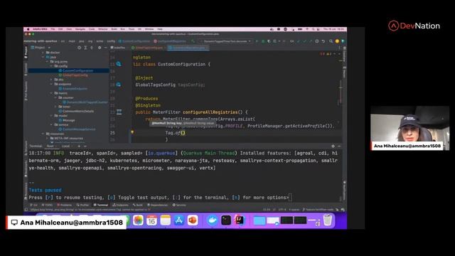The width and height of the screenshot is (455, 256).
Task: Open Trash in the dock
Action: [x=328, y=220]
